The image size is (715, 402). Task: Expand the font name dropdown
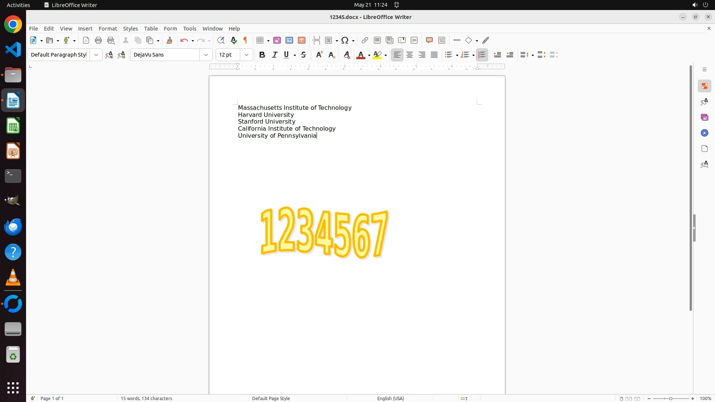click(206, 55)
